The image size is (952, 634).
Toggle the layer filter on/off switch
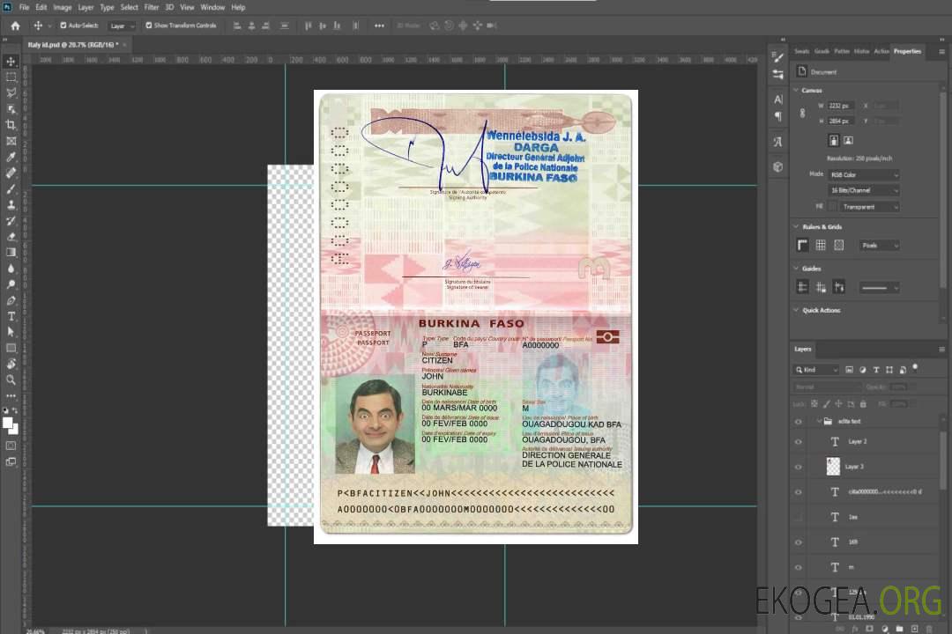point(915,368)
